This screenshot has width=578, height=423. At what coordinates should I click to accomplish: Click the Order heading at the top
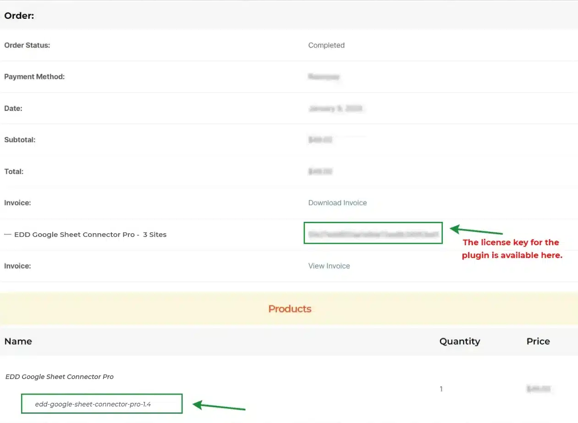coord(19,16)
